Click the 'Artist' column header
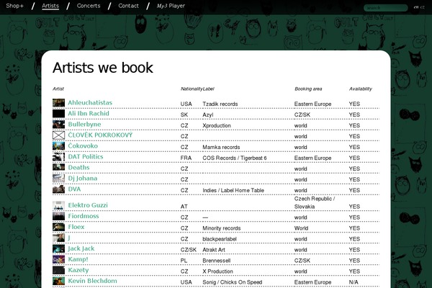432x288 pixels. point(58,89)
